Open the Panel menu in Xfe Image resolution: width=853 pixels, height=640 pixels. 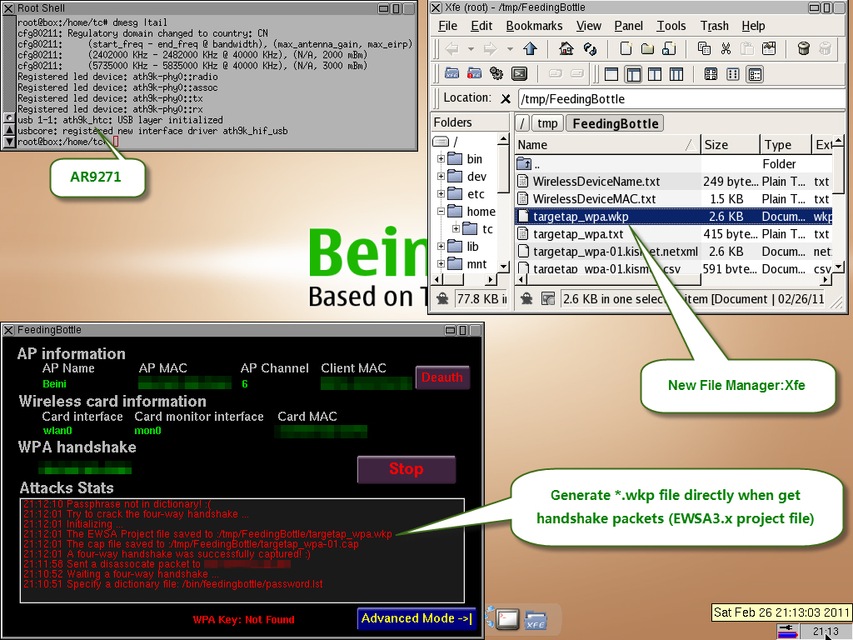(628, 26)
